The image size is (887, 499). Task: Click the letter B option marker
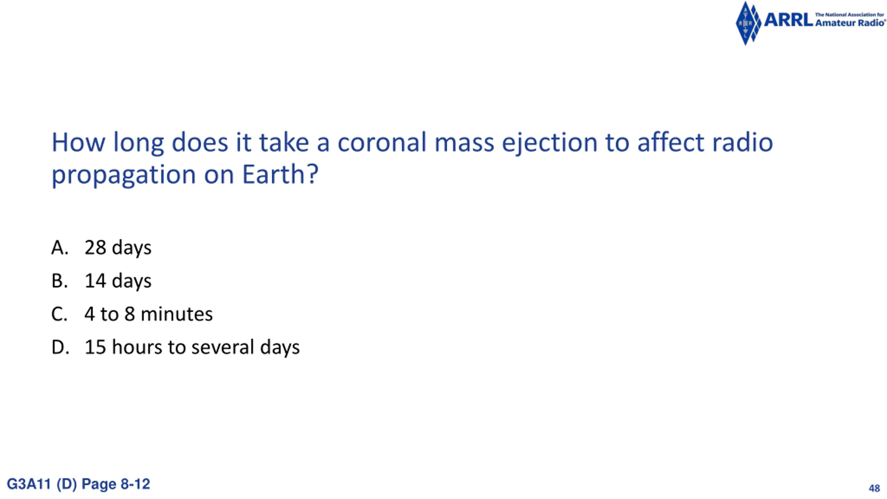pos(59,281)
